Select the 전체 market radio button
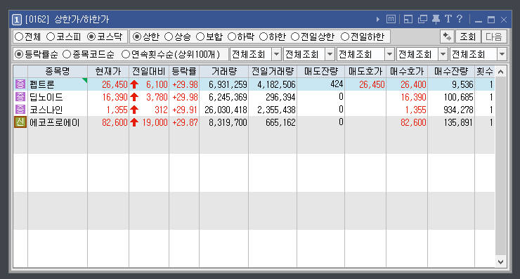The width and height of the screenshot is (520, 279). click(x=19, y=37)
